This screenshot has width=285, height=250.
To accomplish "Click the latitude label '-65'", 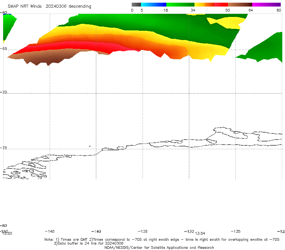I will point(3,49).
